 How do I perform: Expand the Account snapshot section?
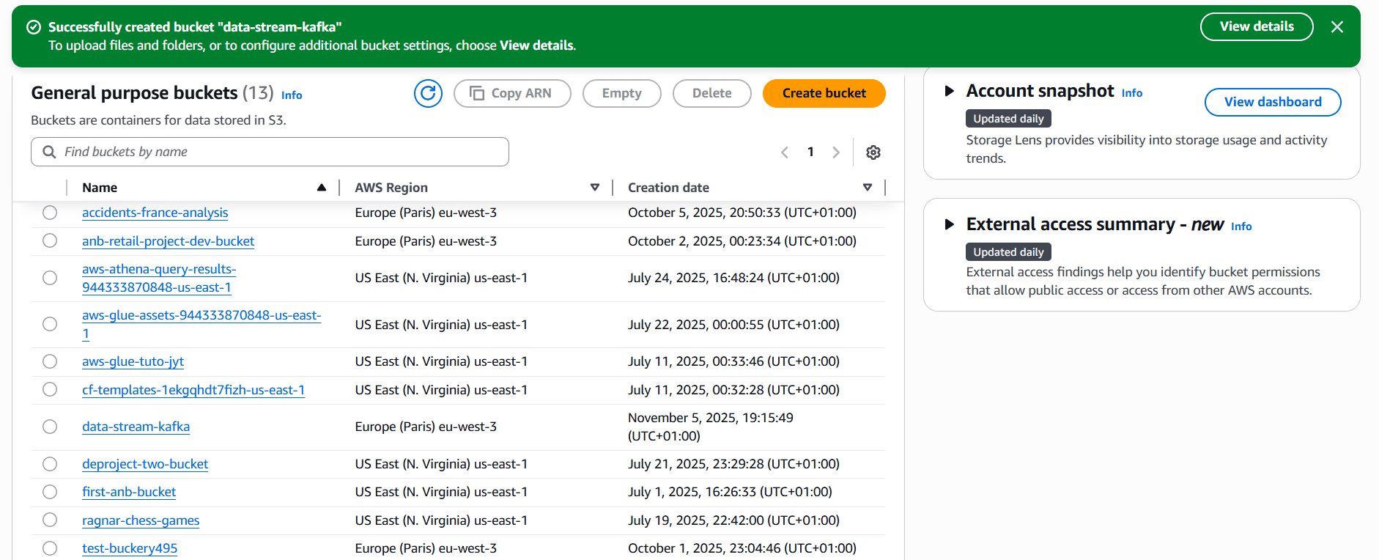[949, 91]
